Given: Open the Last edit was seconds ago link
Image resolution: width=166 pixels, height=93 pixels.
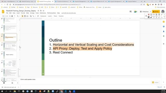Looking at the screenshot, I should click(x=68, y=13).
